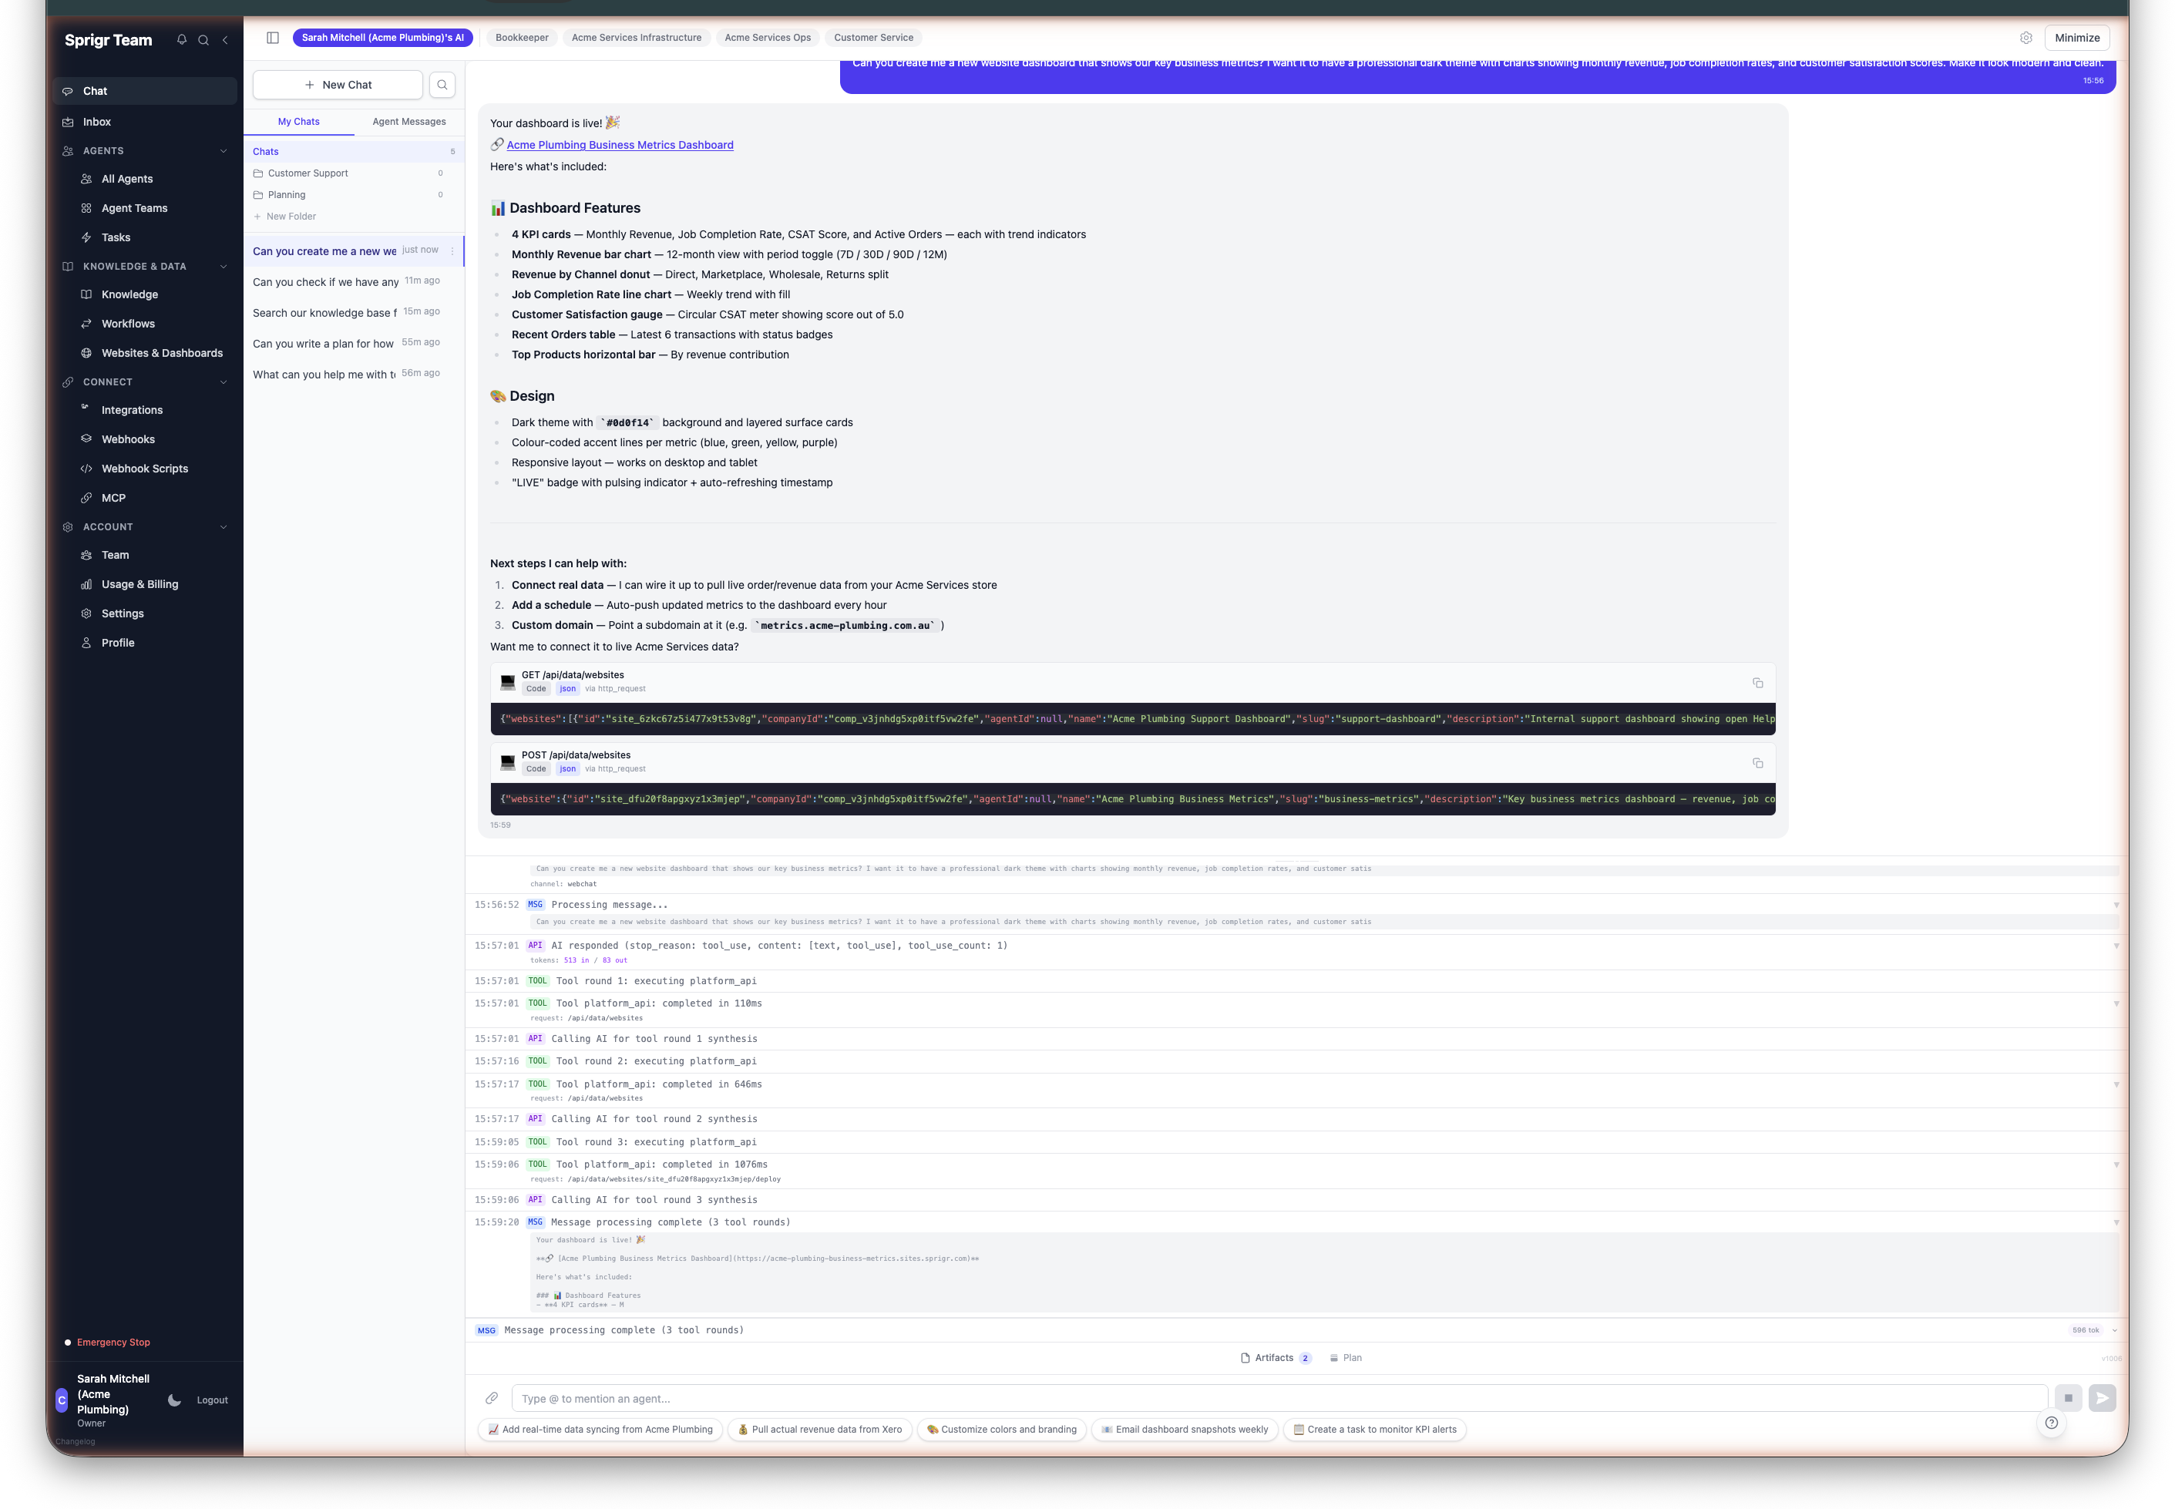Screen dimensions: 2175x1509
Task: Select the Customer Service agent tag
Action: 872,37
